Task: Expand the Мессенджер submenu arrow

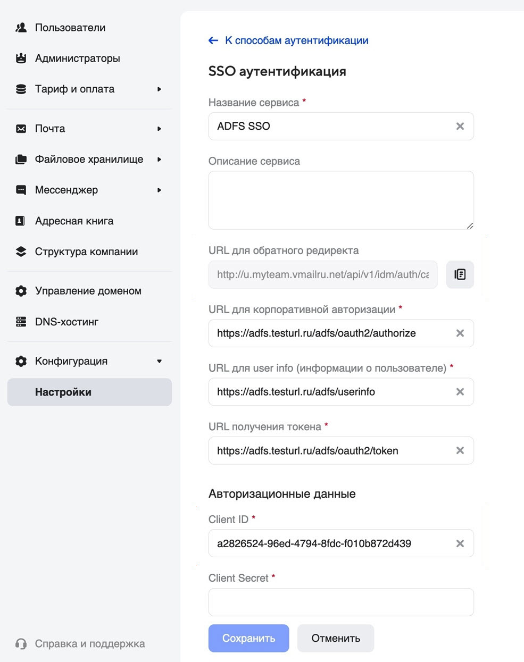Action: tap(159, 190)
